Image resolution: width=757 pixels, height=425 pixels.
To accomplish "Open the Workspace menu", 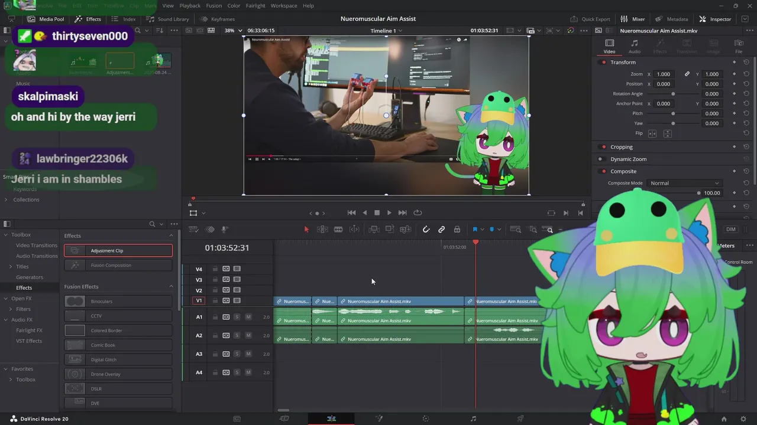I will pyautogui.click(x=284, y=5).
